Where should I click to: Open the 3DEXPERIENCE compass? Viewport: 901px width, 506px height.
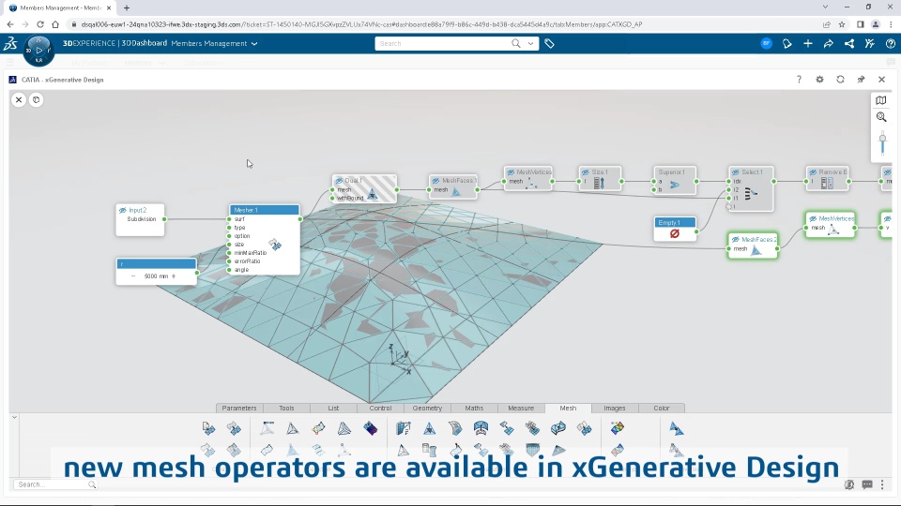coord(38,51)
